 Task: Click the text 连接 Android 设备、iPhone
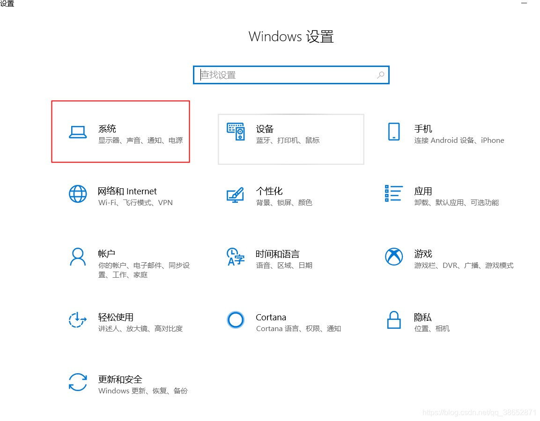[x=459, y=140]
